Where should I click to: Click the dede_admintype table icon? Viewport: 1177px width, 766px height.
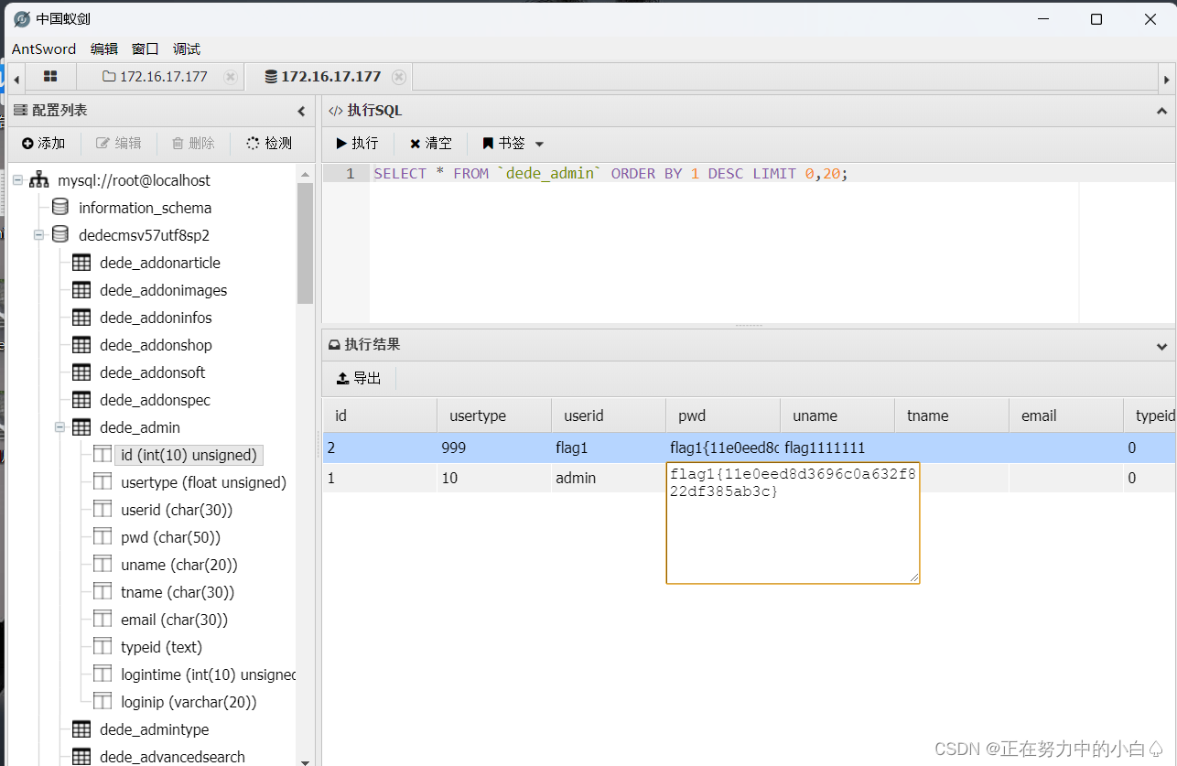coord(81,729)
